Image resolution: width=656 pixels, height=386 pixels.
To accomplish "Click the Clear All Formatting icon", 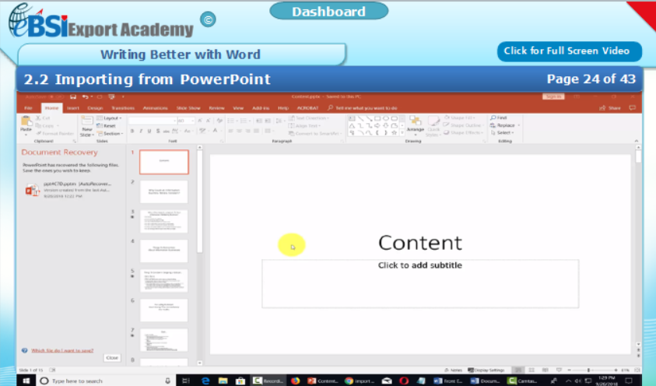I will (x=219, y=121).
